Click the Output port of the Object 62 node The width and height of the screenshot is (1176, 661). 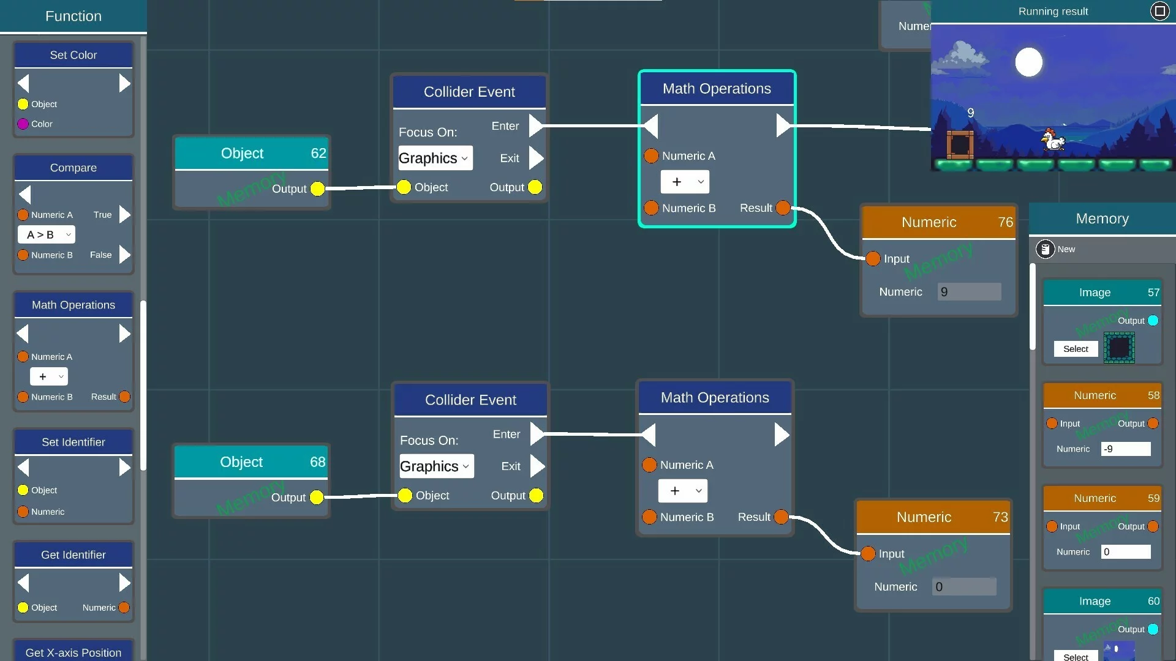coord(317,189)
